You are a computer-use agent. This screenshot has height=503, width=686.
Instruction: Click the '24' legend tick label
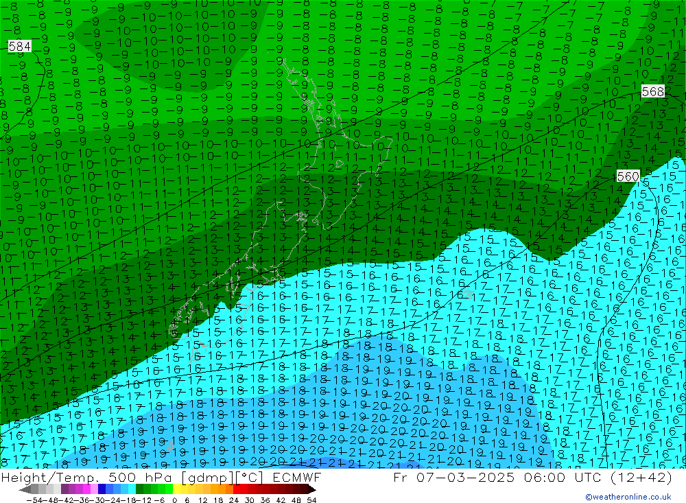coord(234,500)
